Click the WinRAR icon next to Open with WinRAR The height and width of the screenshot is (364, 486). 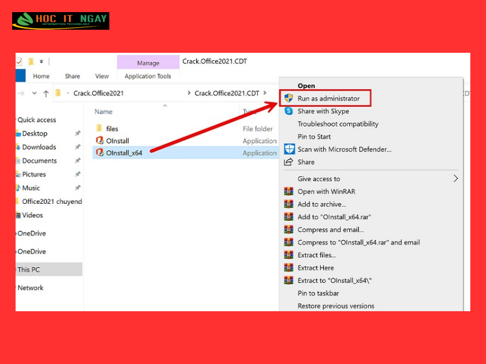click(289, 191)
